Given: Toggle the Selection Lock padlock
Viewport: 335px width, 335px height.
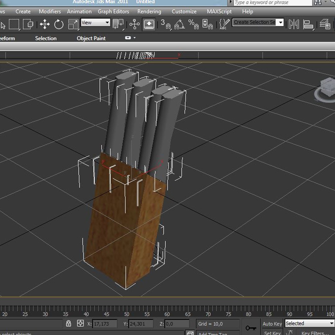Looking at the screenshot, I should coord(69,323).
